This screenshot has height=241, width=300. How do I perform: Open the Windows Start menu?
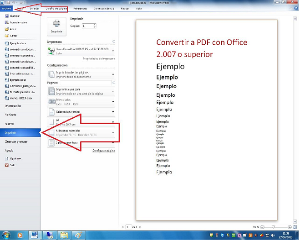click(6, 236)
